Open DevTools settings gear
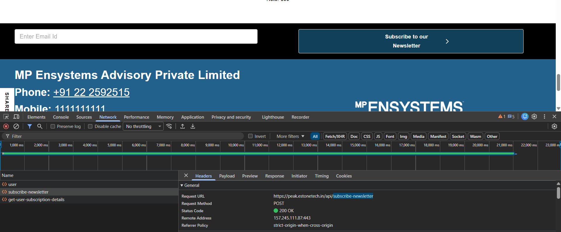Image resolution: width=561 pixels, height=232 pixels. (x=534, y=117)
